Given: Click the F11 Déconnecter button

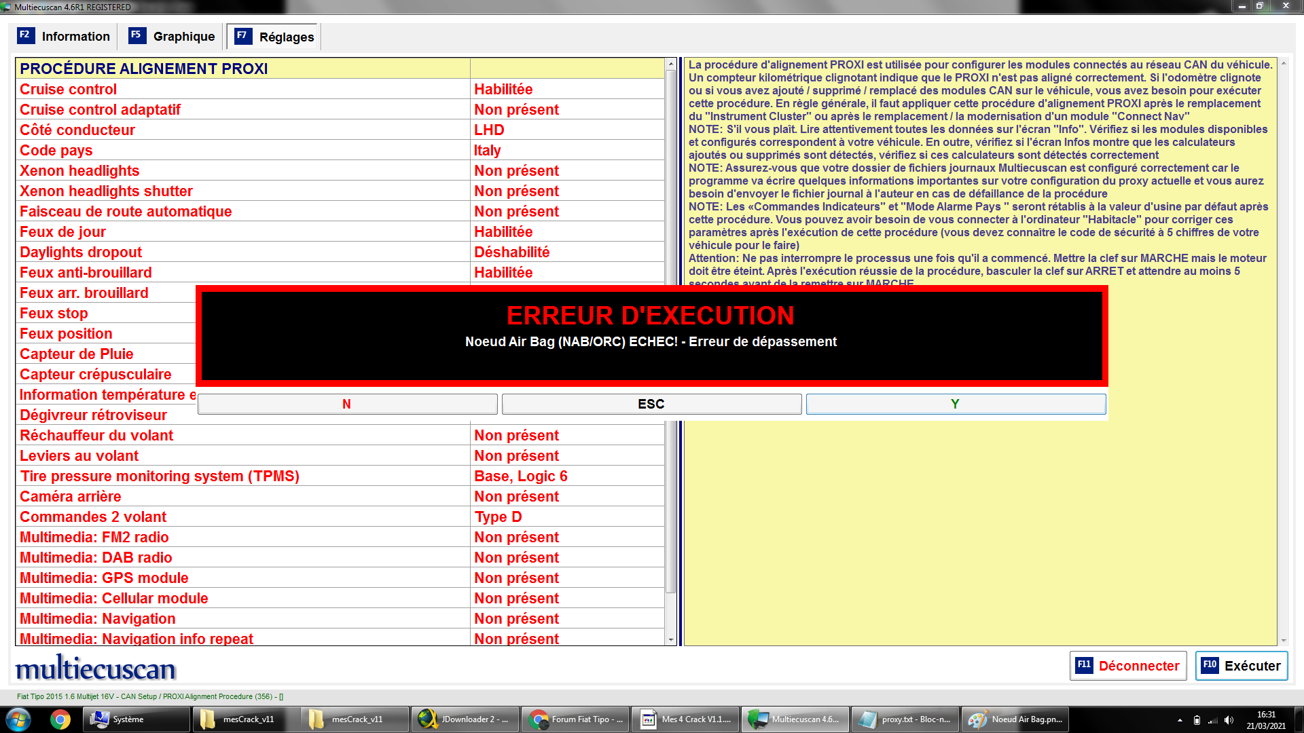Looking at the screenshot, I should 1127,666.
